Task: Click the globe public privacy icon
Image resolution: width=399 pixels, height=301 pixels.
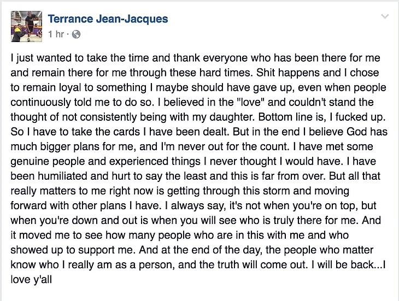Action: point(76,35)
